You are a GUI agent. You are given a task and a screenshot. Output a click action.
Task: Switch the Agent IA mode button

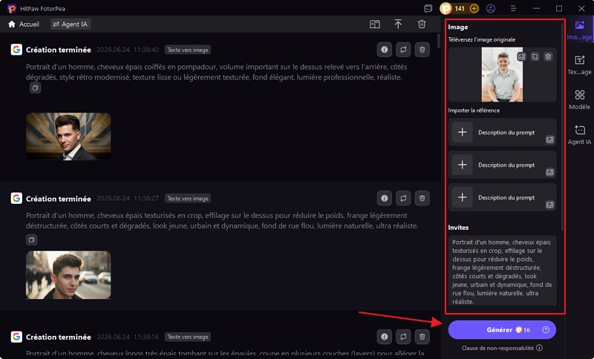tap(71, 24)
